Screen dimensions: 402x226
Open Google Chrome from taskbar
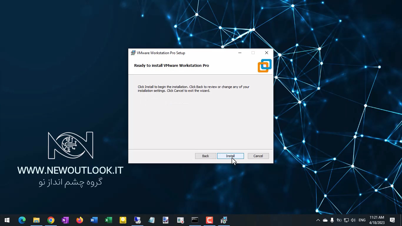click(x=51, y=220)
